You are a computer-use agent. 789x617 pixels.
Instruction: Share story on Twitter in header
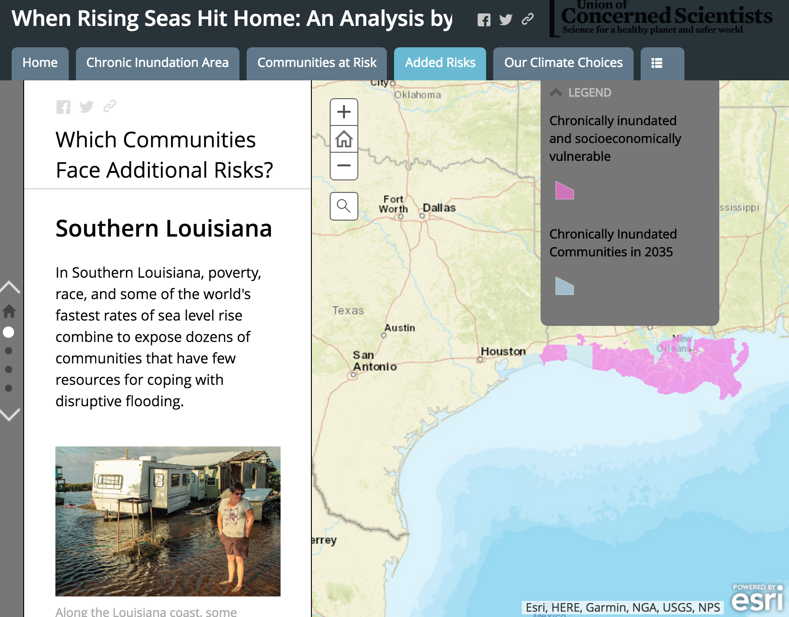point(506,20)
